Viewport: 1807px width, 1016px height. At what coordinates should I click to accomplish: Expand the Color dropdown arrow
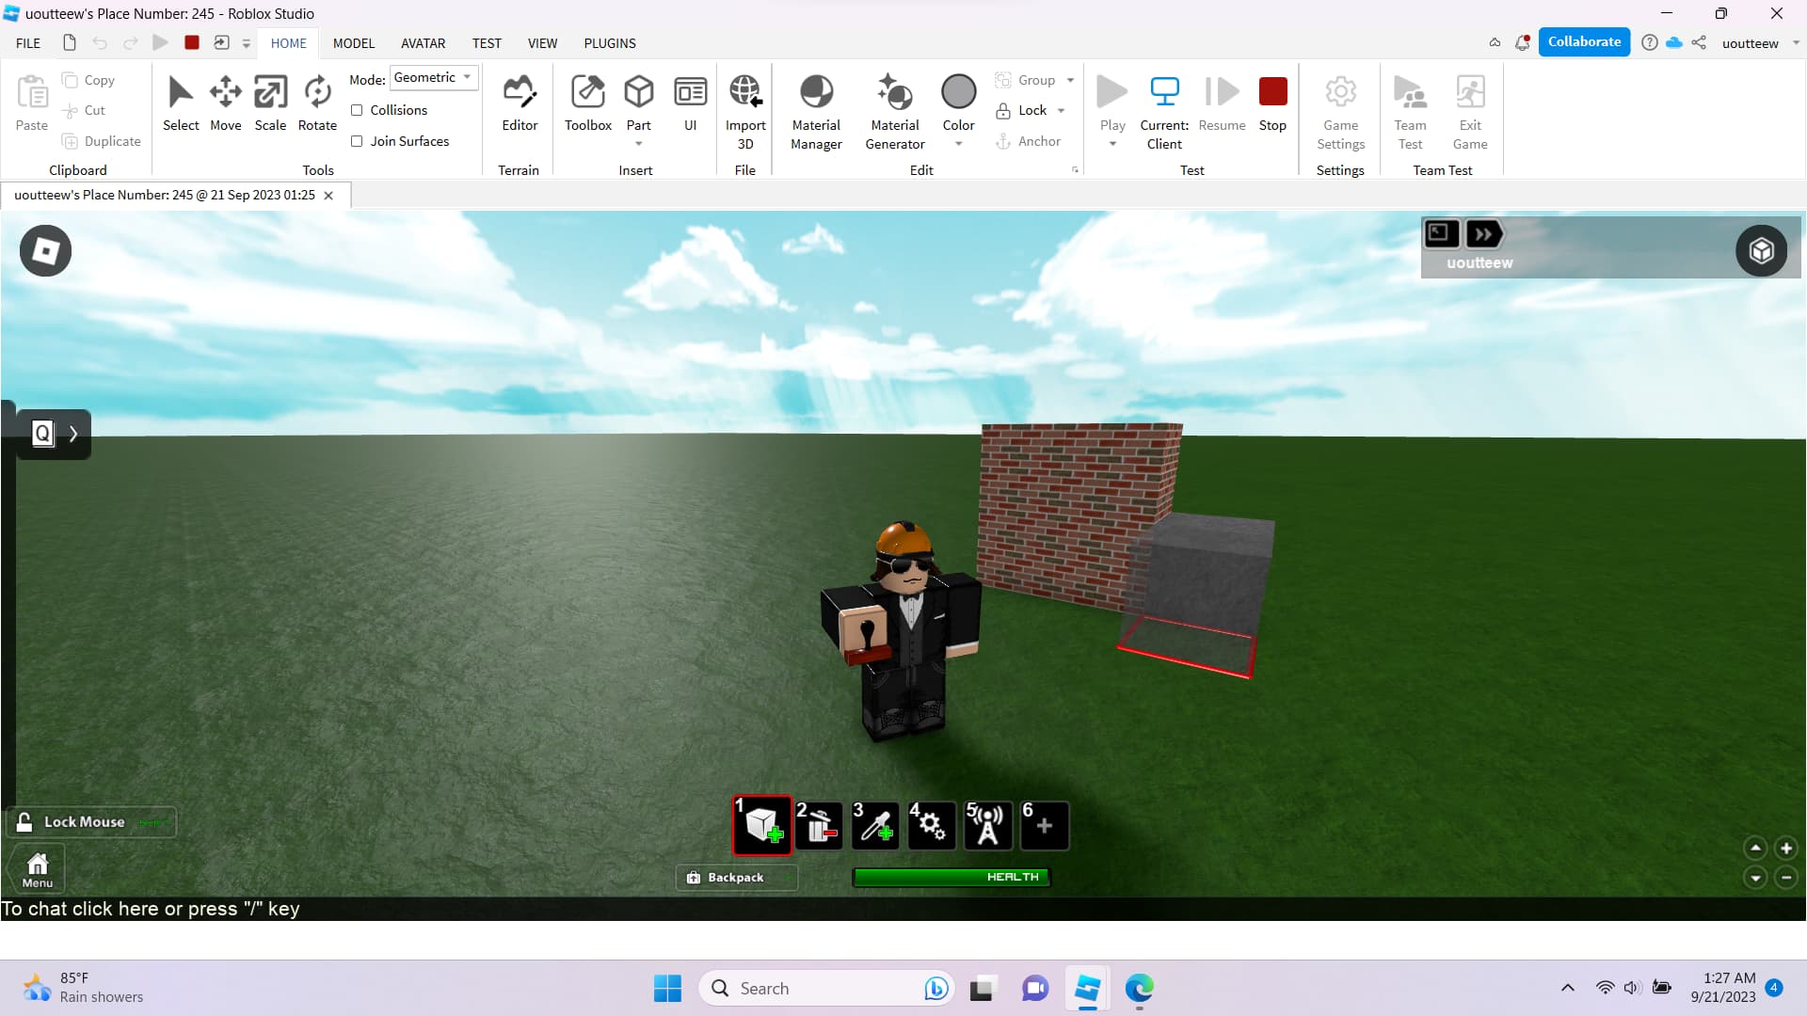[958, 144]
